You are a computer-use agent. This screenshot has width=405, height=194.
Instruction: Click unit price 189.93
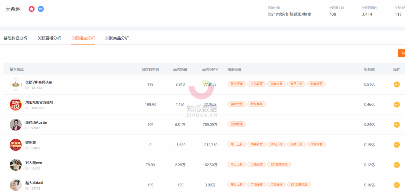pyautogui.click(x=150, y=104)
